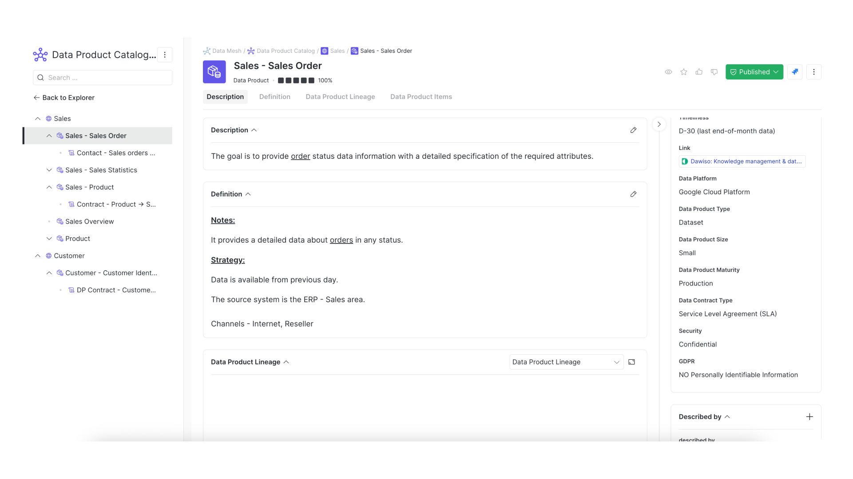Open the Published status dropdown

pos(754,72)
